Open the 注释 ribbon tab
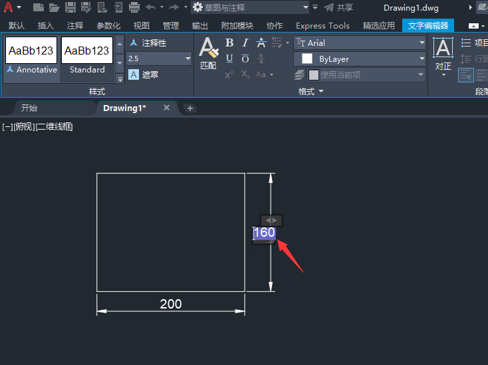This screenshot has height=365, width=488. (75, 25)
